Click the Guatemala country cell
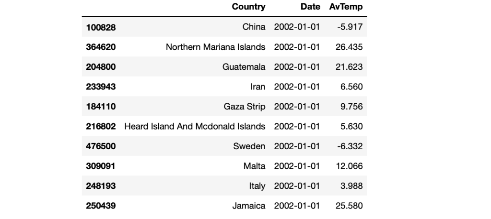Image resolution: width=491 pixels, height=219 pixels. 244,67
